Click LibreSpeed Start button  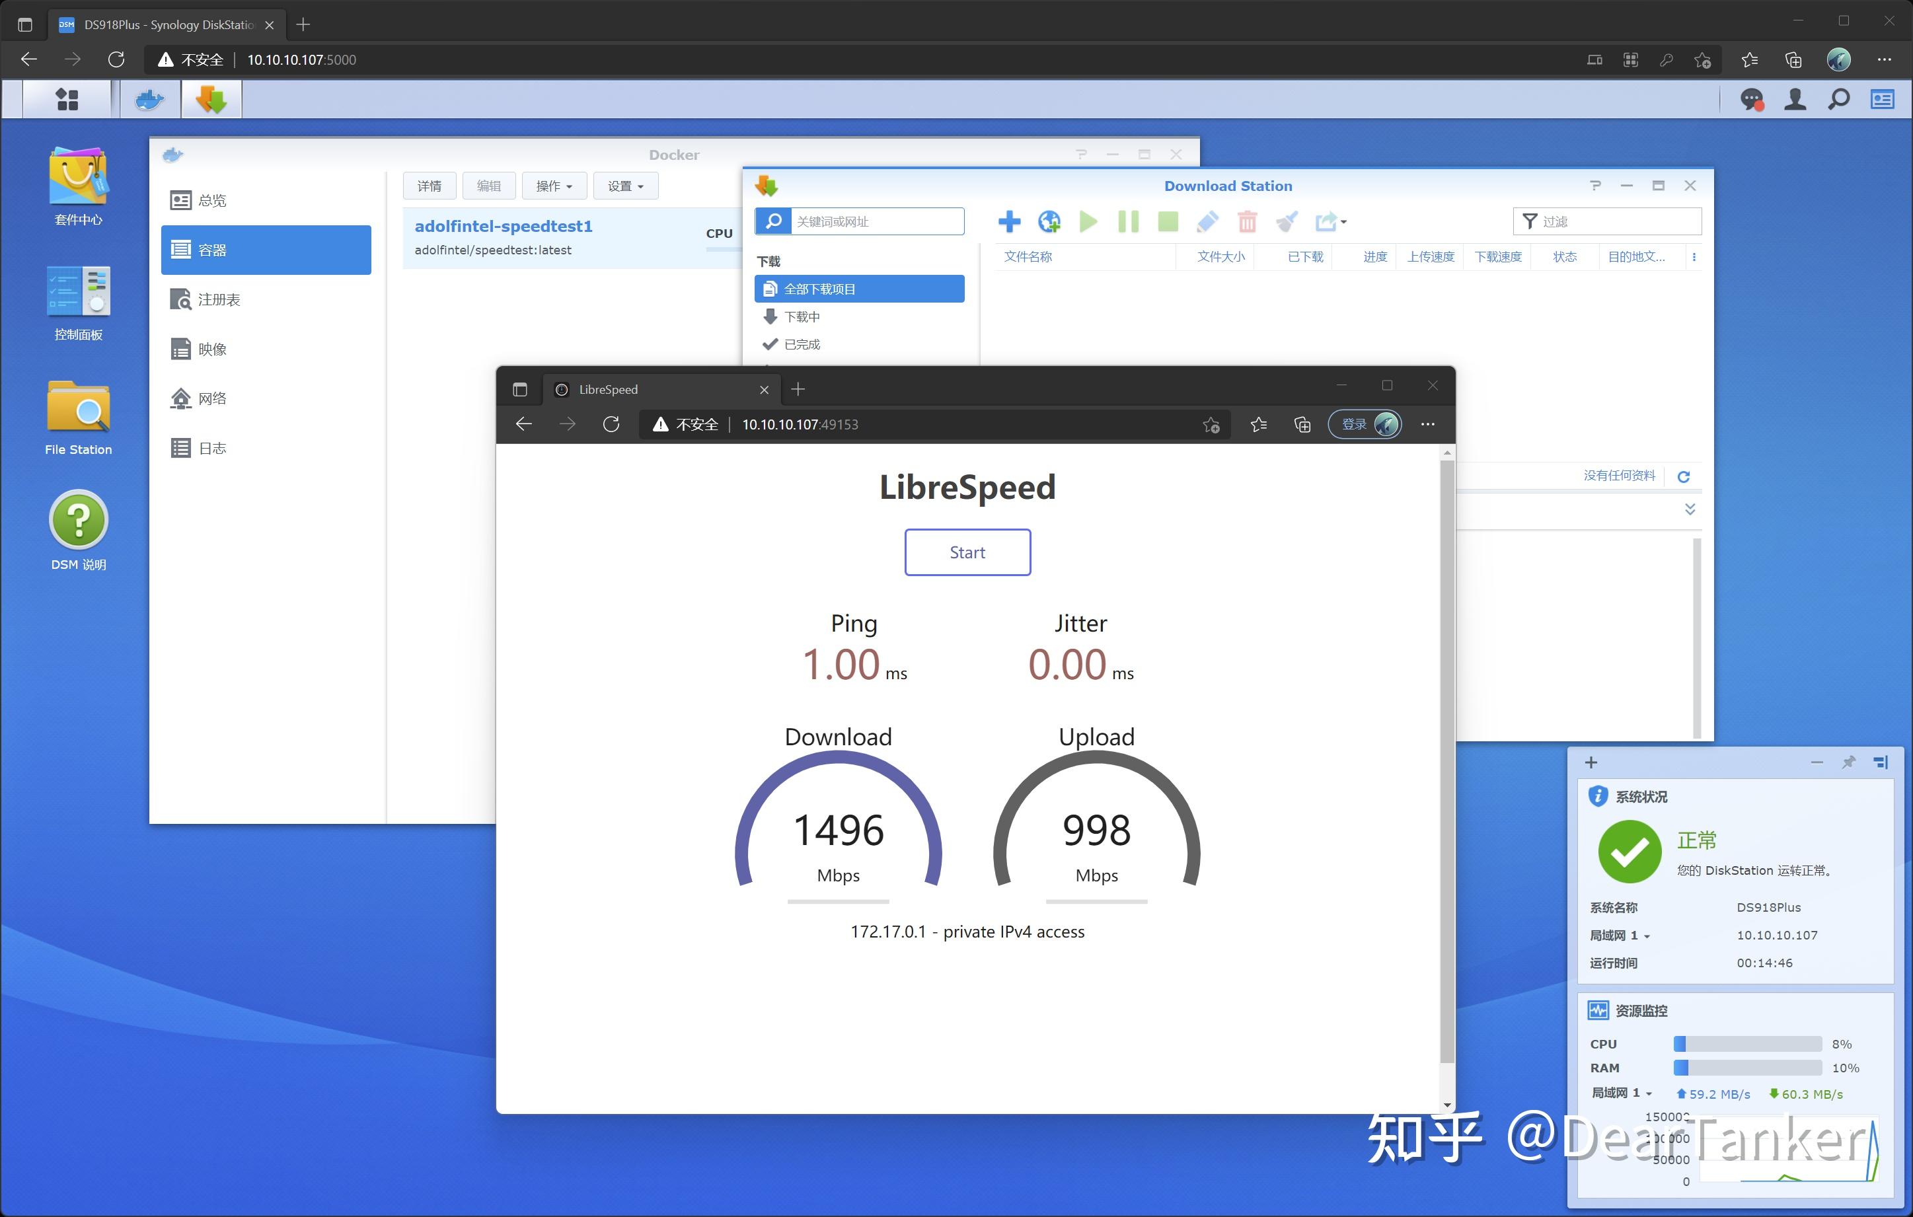967,552
